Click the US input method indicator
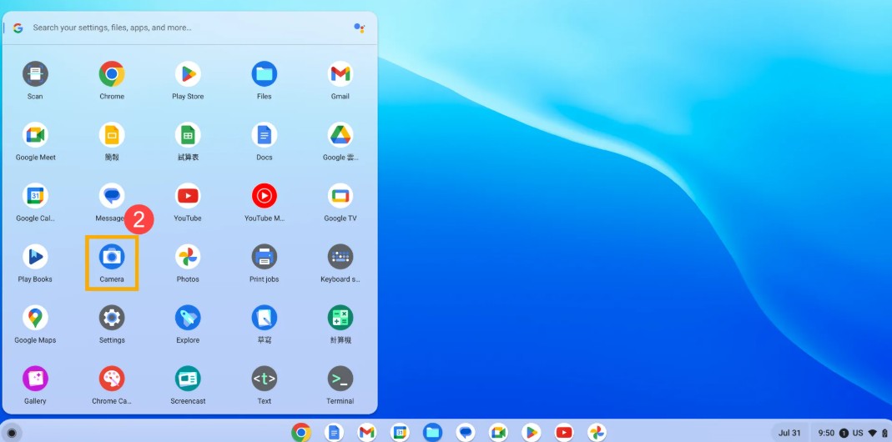The width and height of the screenshot is (892, 442). pyautogui.click(x=858, y=433)
